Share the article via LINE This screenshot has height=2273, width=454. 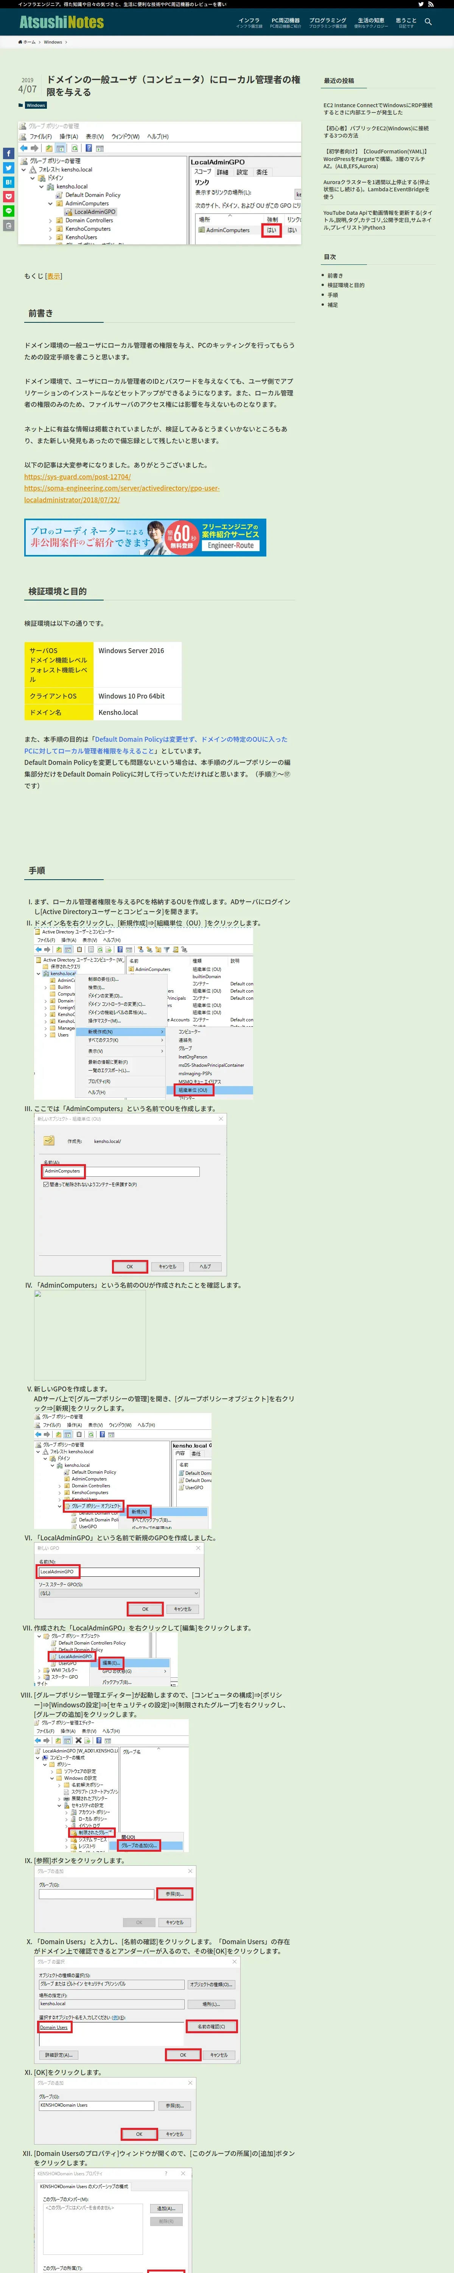coord(9,211)
